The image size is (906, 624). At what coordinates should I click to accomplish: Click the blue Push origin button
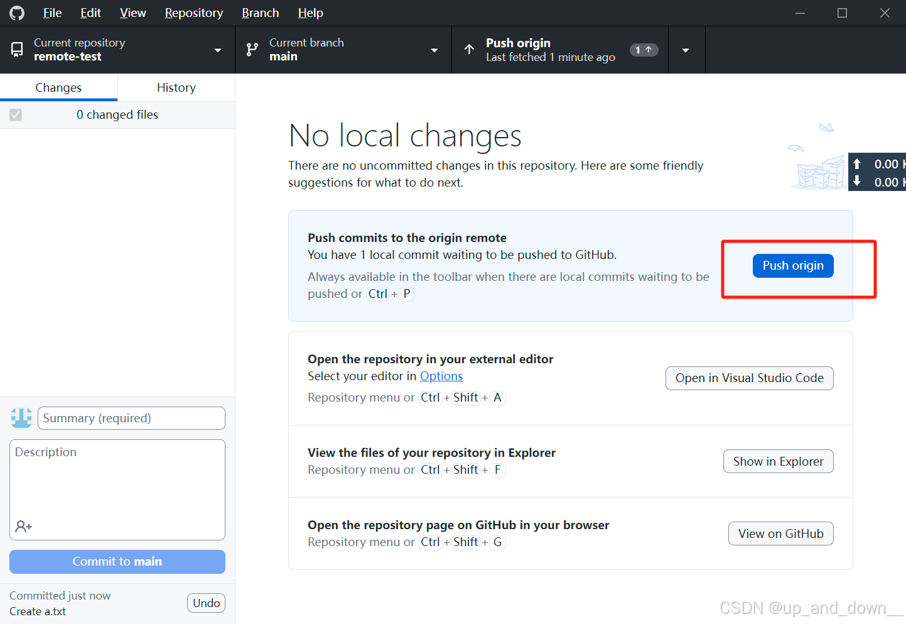(x=793, y=266)
